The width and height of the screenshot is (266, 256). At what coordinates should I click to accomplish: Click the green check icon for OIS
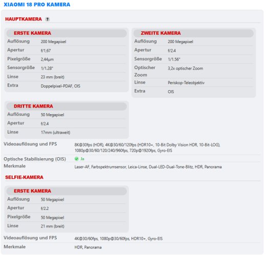(77, 159)
